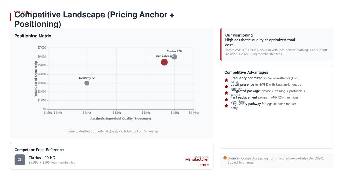The image size is (343, 192).
Task: Click the 18 MHz x-axis label
Action: [x=174, y=113]
